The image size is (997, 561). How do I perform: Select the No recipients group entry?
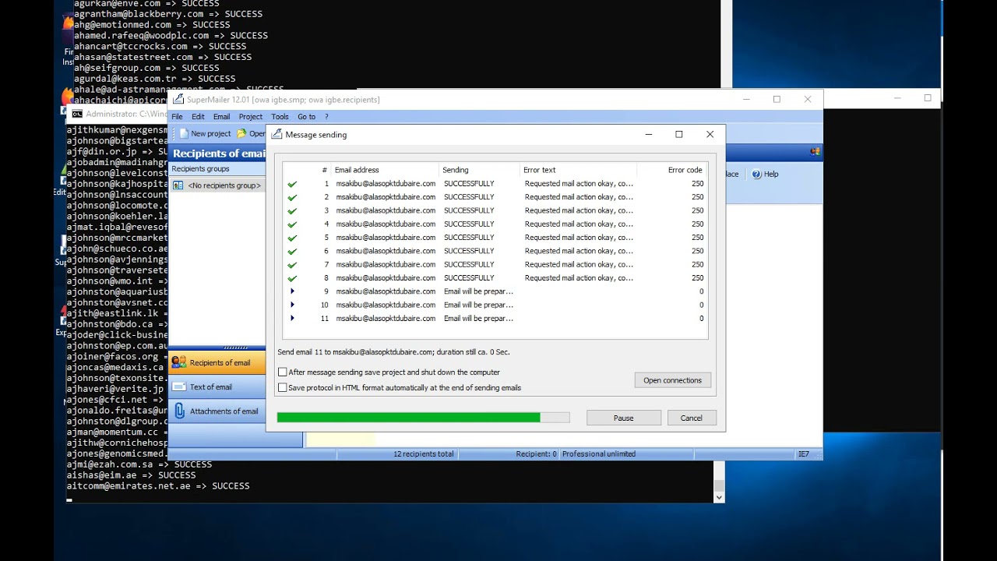pos(217,185)
